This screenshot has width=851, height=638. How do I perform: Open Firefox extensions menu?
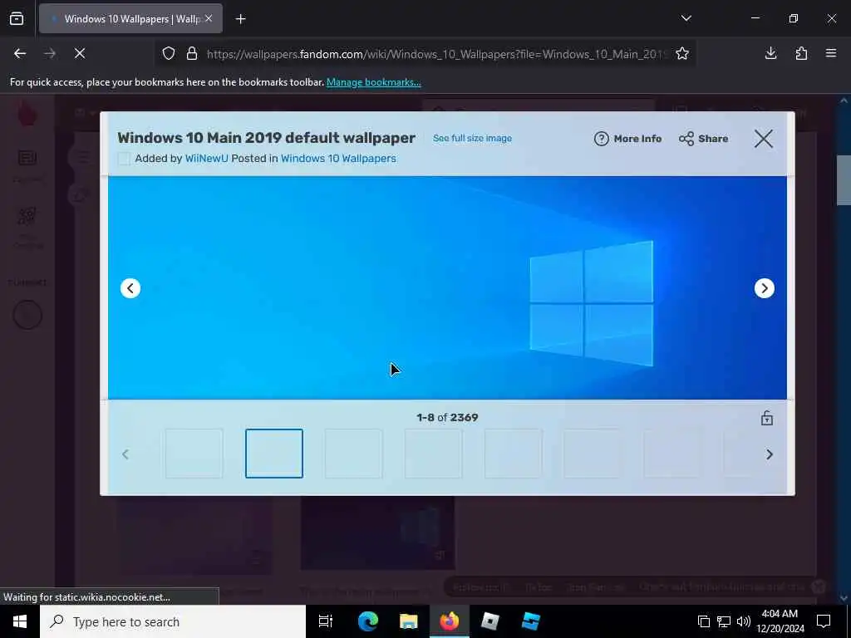(x=801, y=53)
